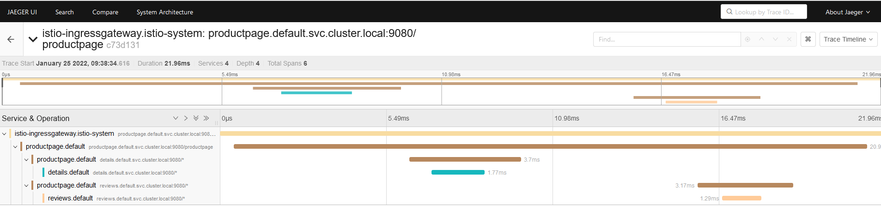Click the 3.7ms details span bar

click(x=465, y=159)
